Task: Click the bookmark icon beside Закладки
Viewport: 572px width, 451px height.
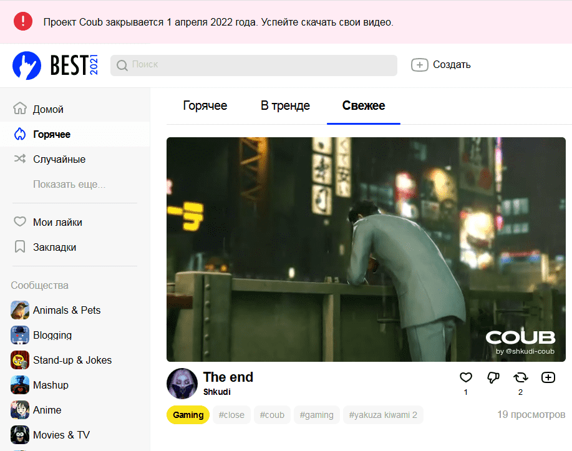Action: click(20, 246)
